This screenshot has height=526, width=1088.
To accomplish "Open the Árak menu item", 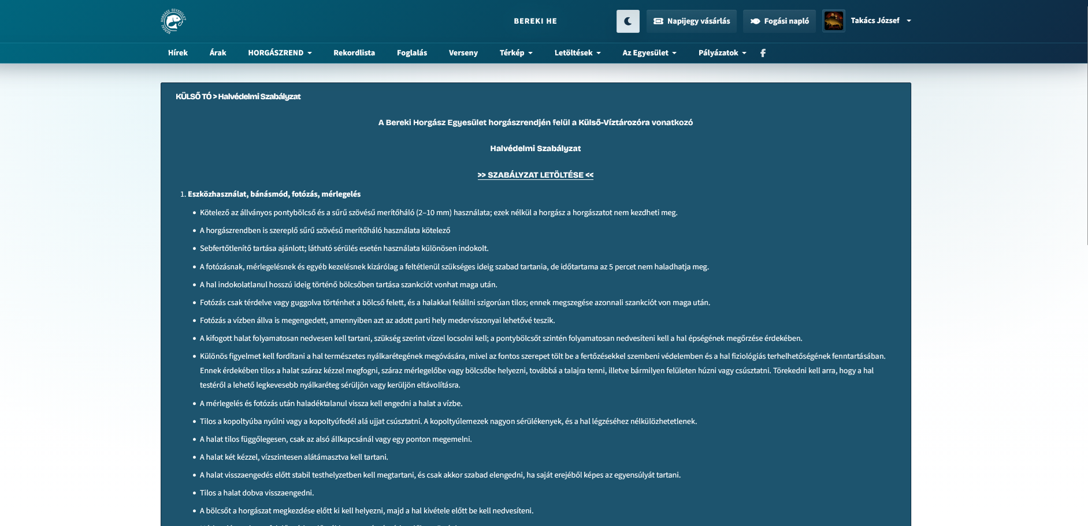I will (218, 53).
